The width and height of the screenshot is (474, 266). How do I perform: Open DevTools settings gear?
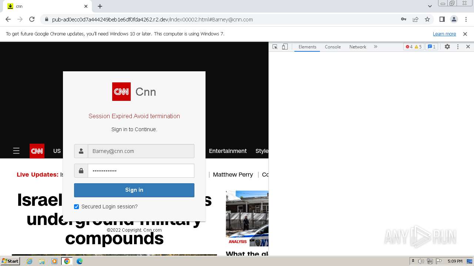447,47
